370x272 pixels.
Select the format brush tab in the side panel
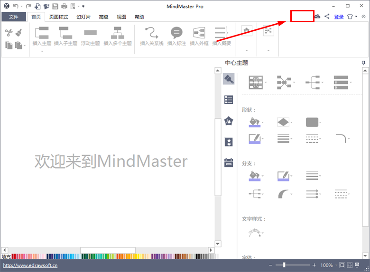229,79
